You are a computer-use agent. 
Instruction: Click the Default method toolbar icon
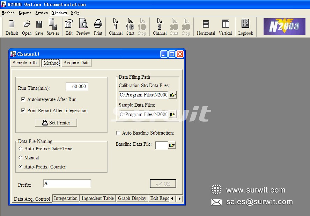[12, 27]
